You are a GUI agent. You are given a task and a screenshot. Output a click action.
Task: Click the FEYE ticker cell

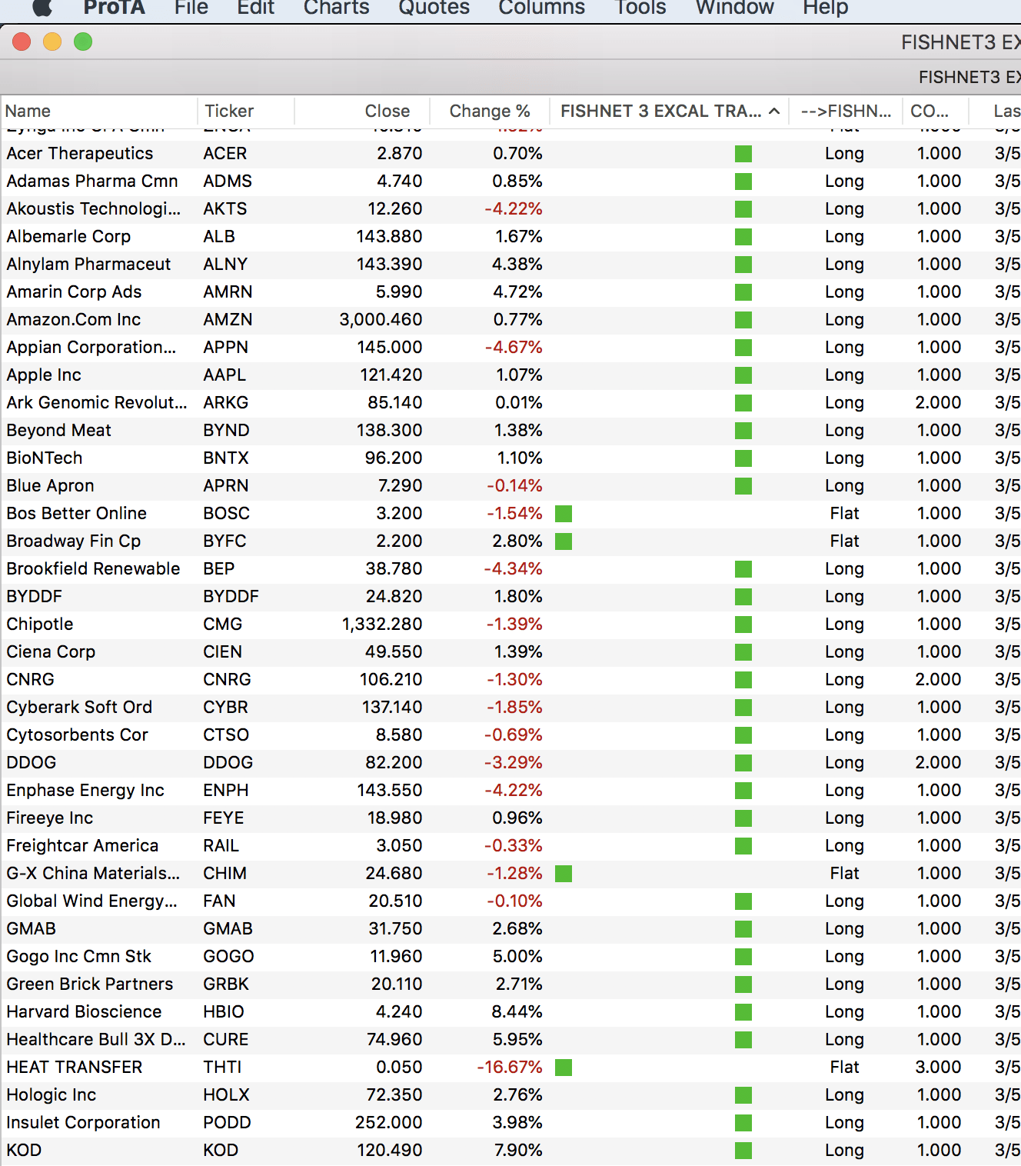(x=223, y=818)
